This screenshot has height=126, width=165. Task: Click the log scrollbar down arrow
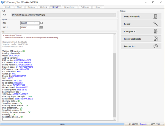click(114, 119)
